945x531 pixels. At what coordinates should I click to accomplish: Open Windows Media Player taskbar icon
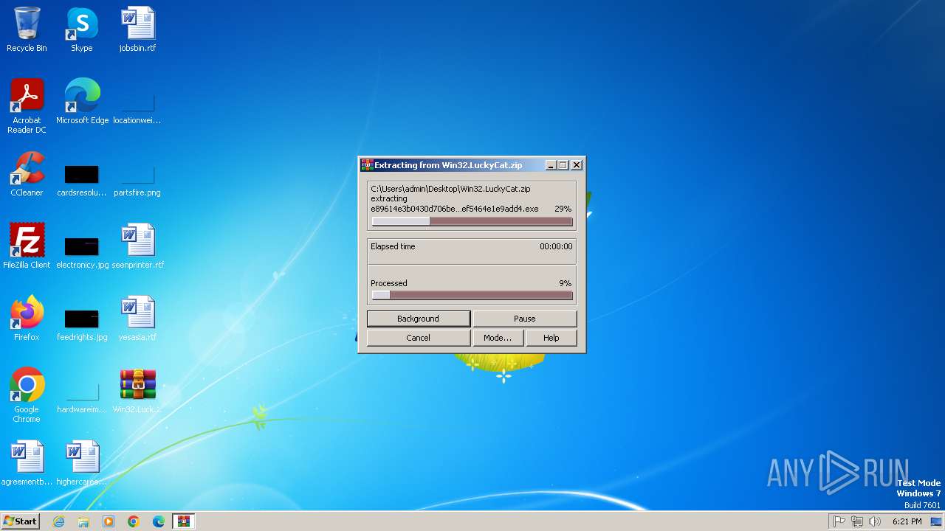[x=109, y=521]
